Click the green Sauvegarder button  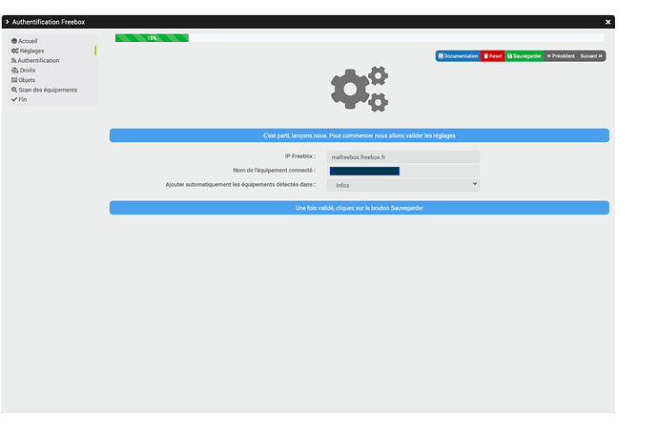(x=524, y=56)
